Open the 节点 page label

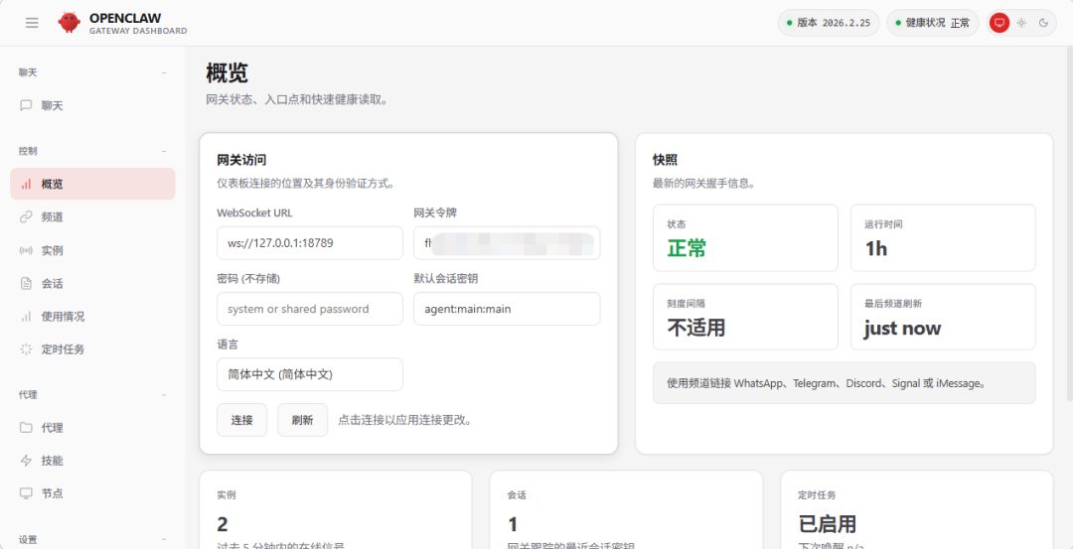tap(52, 493)
